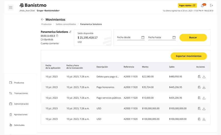Viewport: 221px width, 135px height.
Task: Click Monto column header
Action: click(x=145, y=67)
